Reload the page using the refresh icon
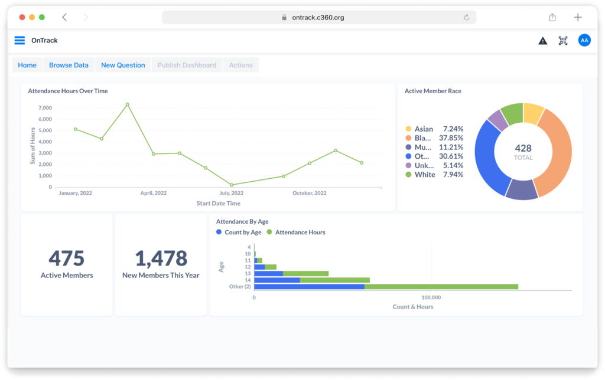Image resolution: width=605 pixels, height=380 pixels. [466, 18]
